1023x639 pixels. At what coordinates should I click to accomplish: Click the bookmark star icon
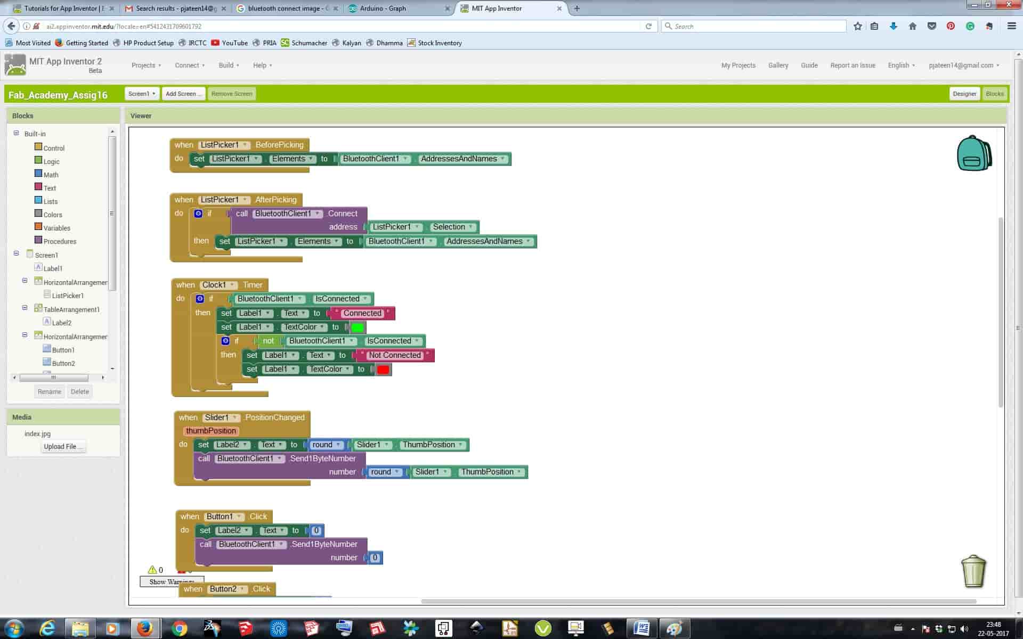[858, 26]
